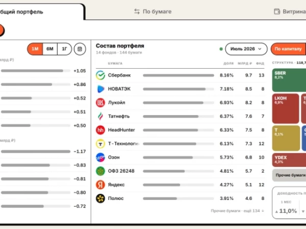Click the Полюс share bar
Viewport: 306px width, 229px height.
[178, 198]
